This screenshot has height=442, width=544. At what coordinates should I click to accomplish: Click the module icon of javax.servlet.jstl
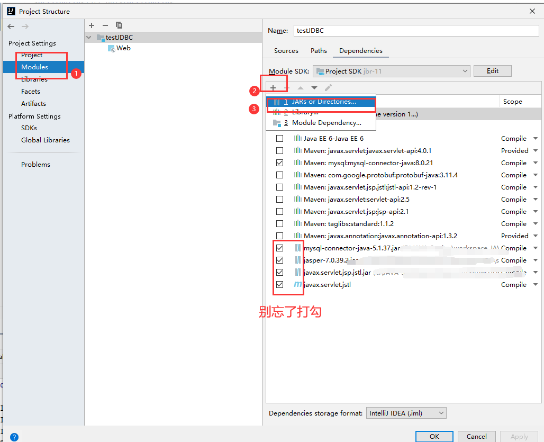(298, 284)
